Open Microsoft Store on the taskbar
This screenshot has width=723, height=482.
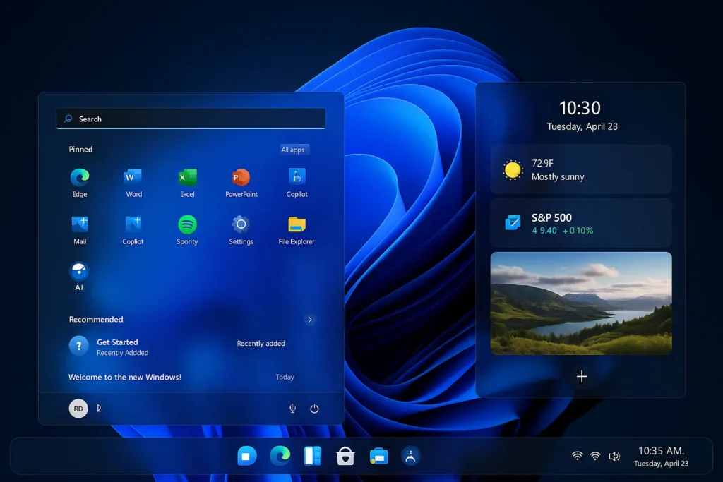[345, 456]
